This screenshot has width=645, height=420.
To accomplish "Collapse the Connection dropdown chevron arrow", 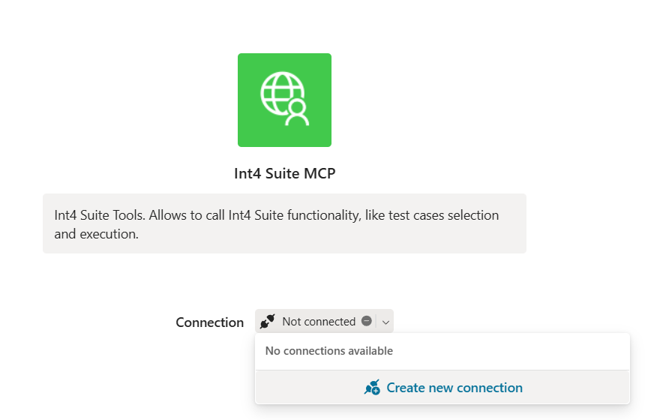I will coord(385,322).
